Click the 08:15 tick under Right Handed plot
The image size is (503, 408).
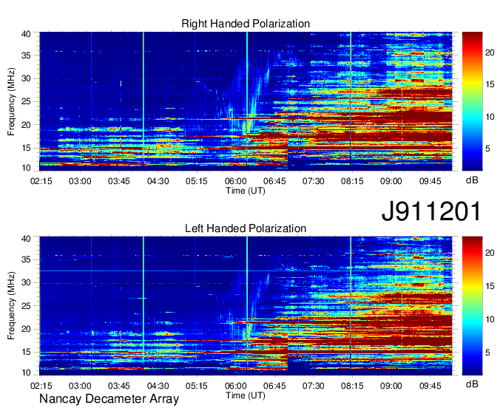(x=352, y=181)
